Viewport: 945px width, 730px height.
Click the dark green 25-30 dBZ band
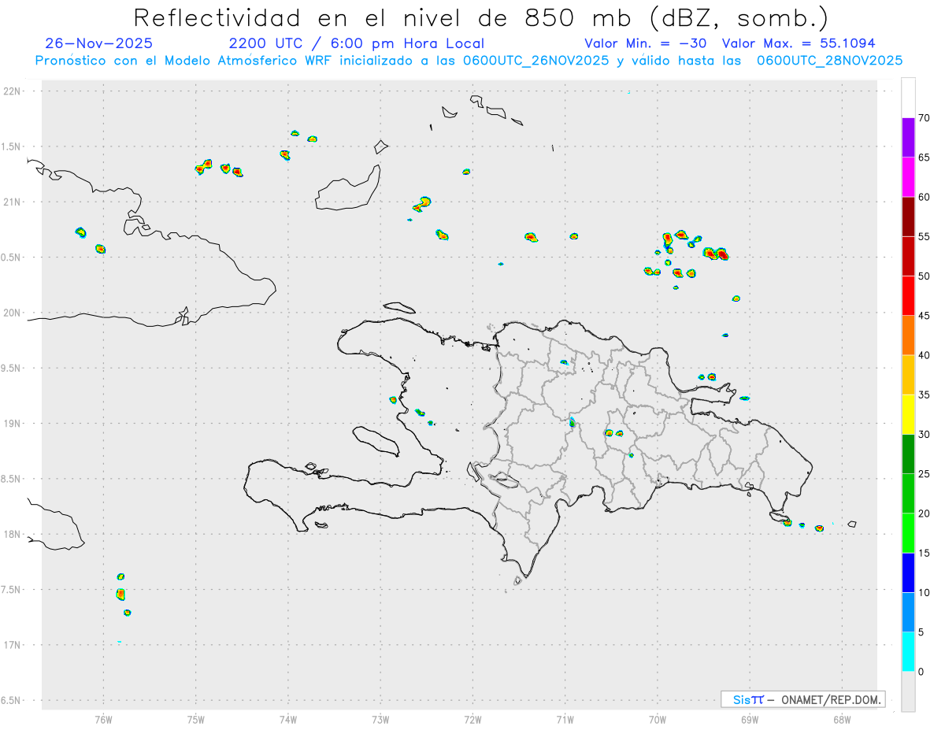pos(908,454)
